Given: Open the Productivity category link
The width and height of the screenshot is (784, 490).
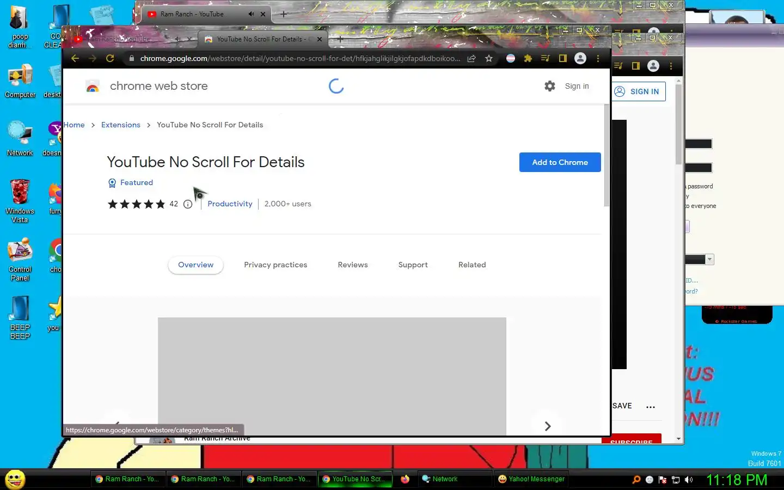Looking at the screenshot, I should coord(230,204).
